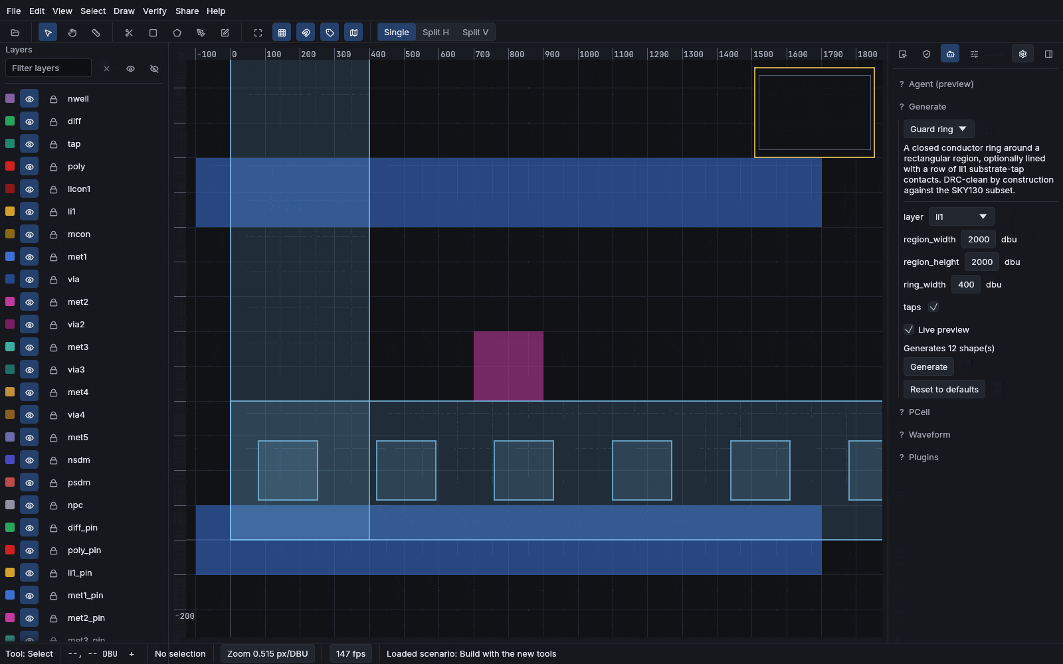Expand the Waveform section
The image size is (1063, 664).
pos(929,435)
